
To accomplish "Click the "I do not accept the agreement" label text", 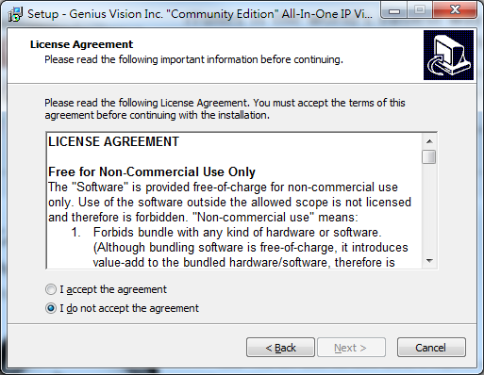I will coord(129,308).
